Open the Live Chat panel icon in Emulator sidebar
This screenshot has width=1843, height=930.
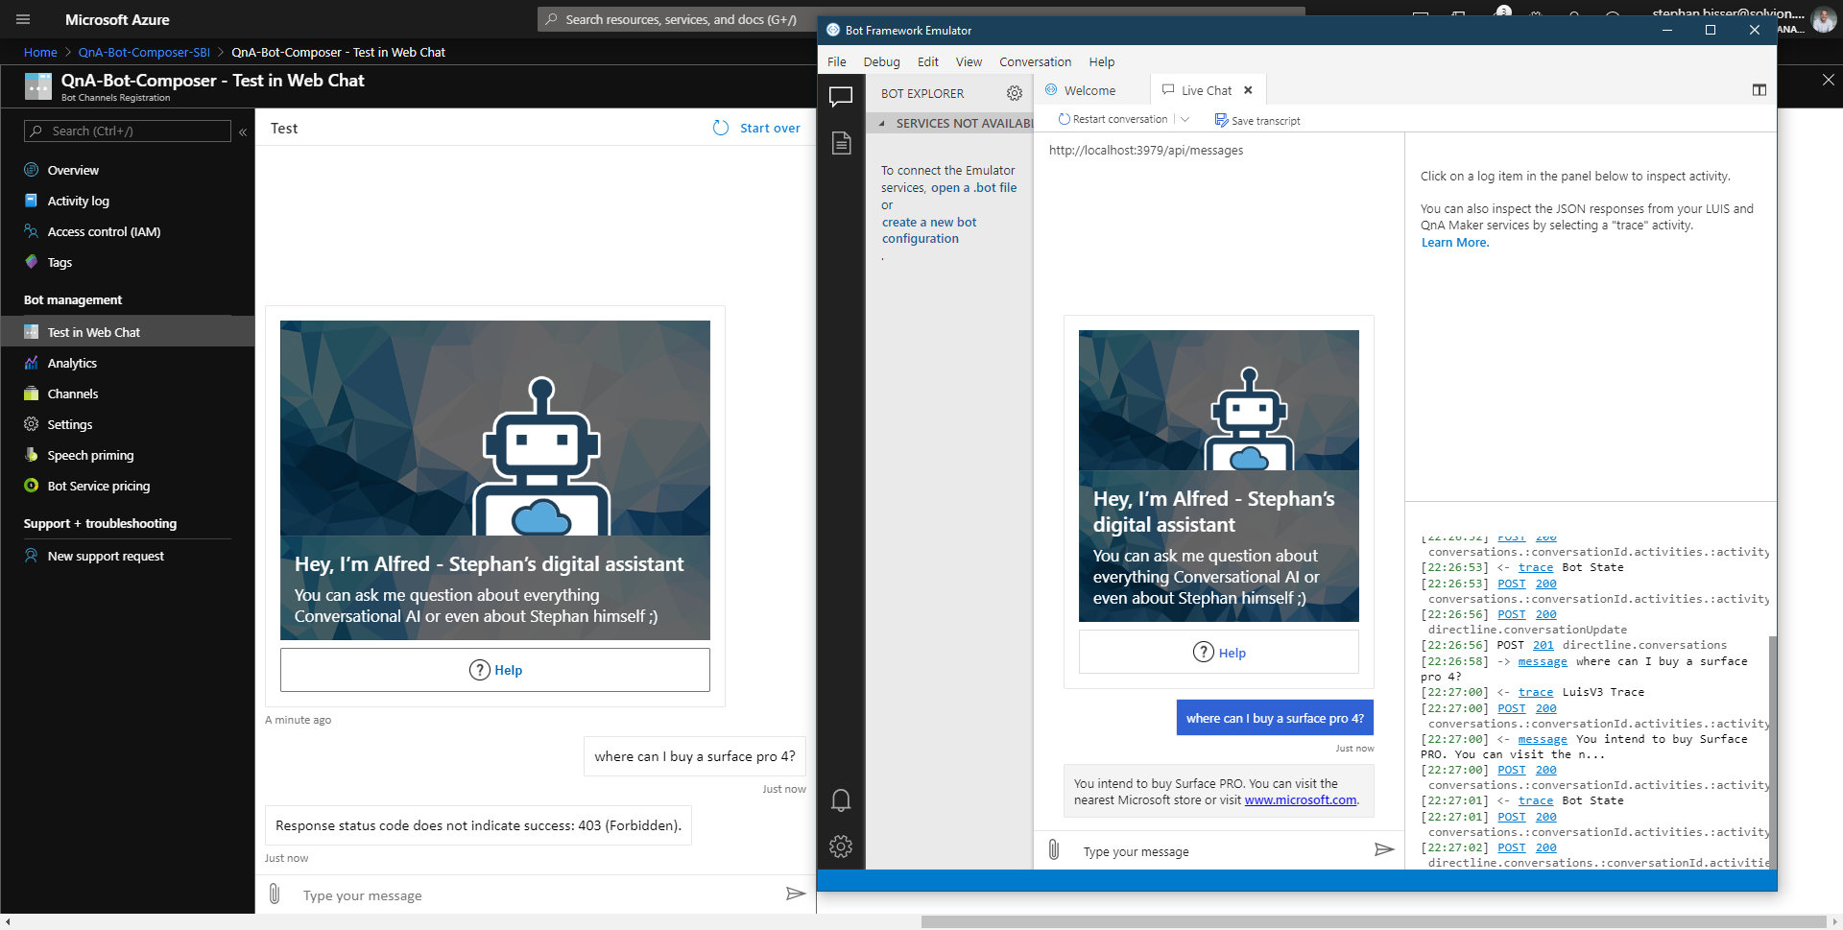(842, 96)
